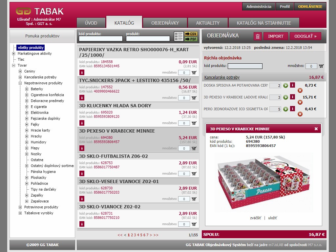
Task: Show info for TYC.SNICKERS 2PACK product
Action: (82, 98)
